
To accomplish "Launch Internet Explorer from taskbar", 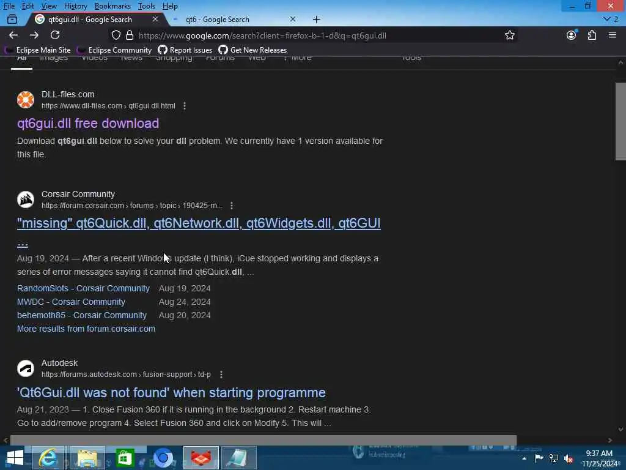I will click(48, 458).
